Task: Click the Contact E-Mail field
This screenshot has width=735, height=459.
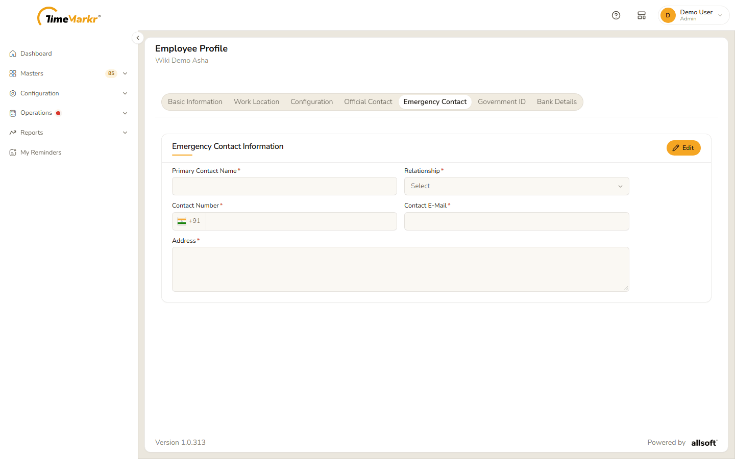Action: coord(517,221)
